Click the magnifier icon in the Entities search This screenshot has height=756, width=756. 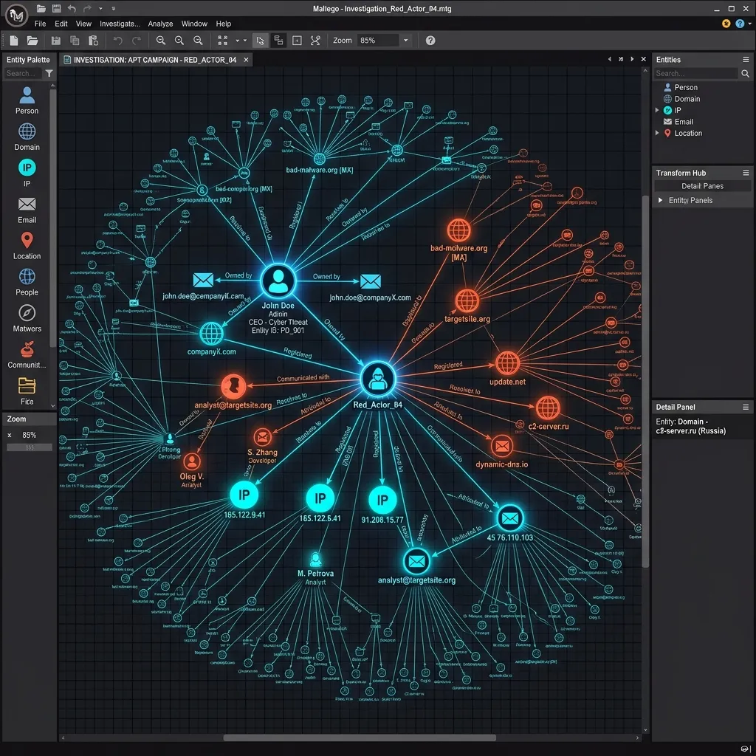click(x=746, y=73)
